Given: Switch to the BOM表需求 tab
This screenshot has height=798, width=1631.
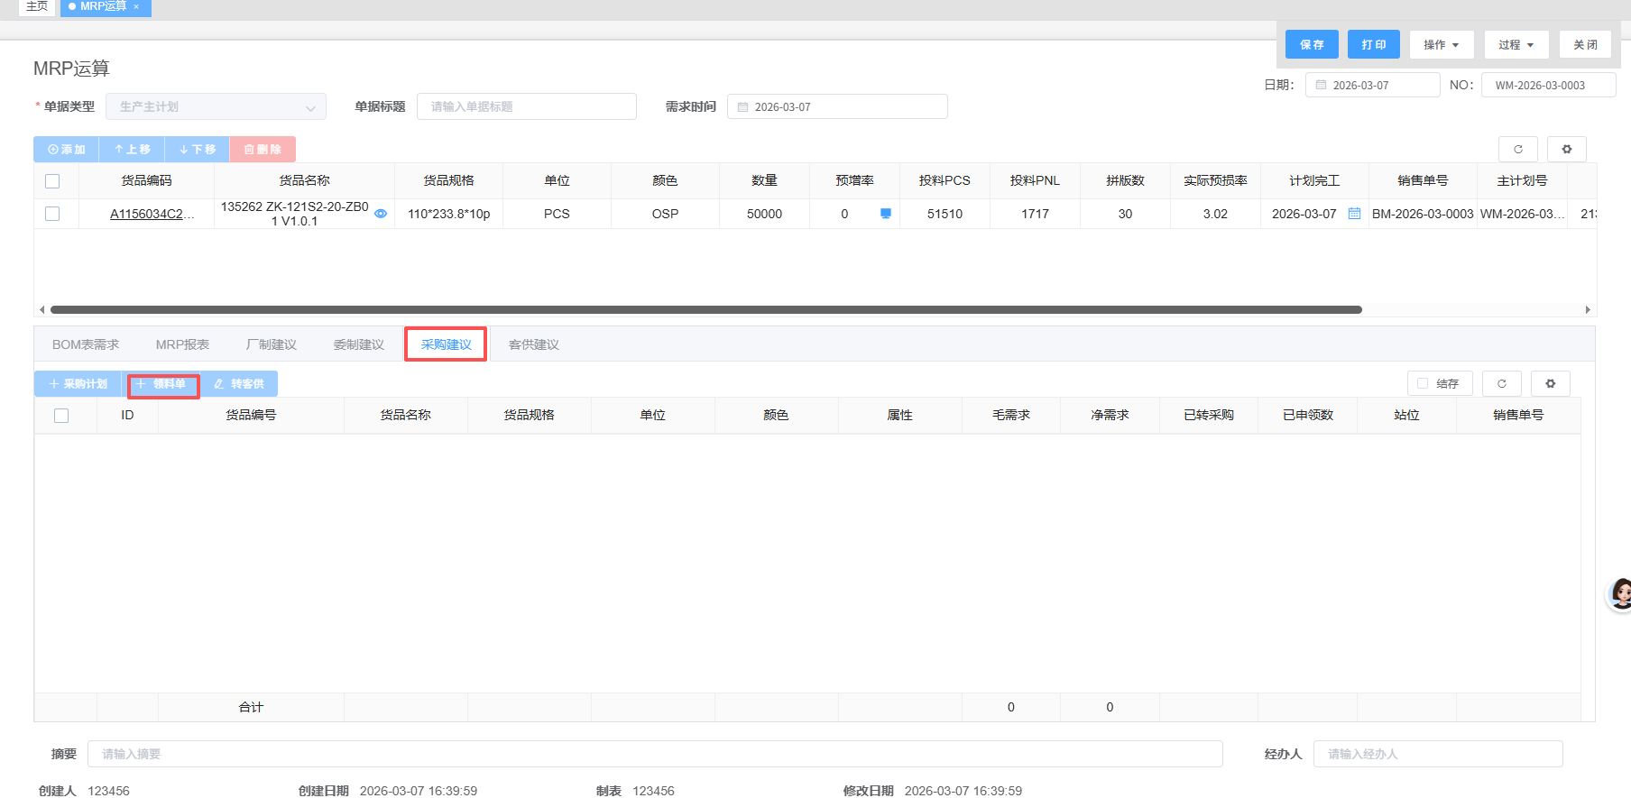Looking at the screenshot, I should pyautogui.click(x=86, y=344).
